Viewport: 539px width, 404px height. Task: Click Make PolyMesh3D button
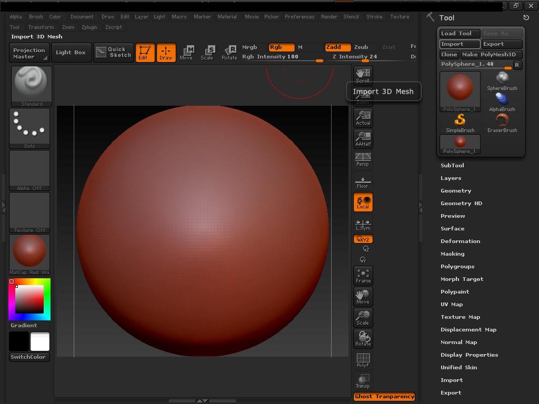tap(491, 55)
